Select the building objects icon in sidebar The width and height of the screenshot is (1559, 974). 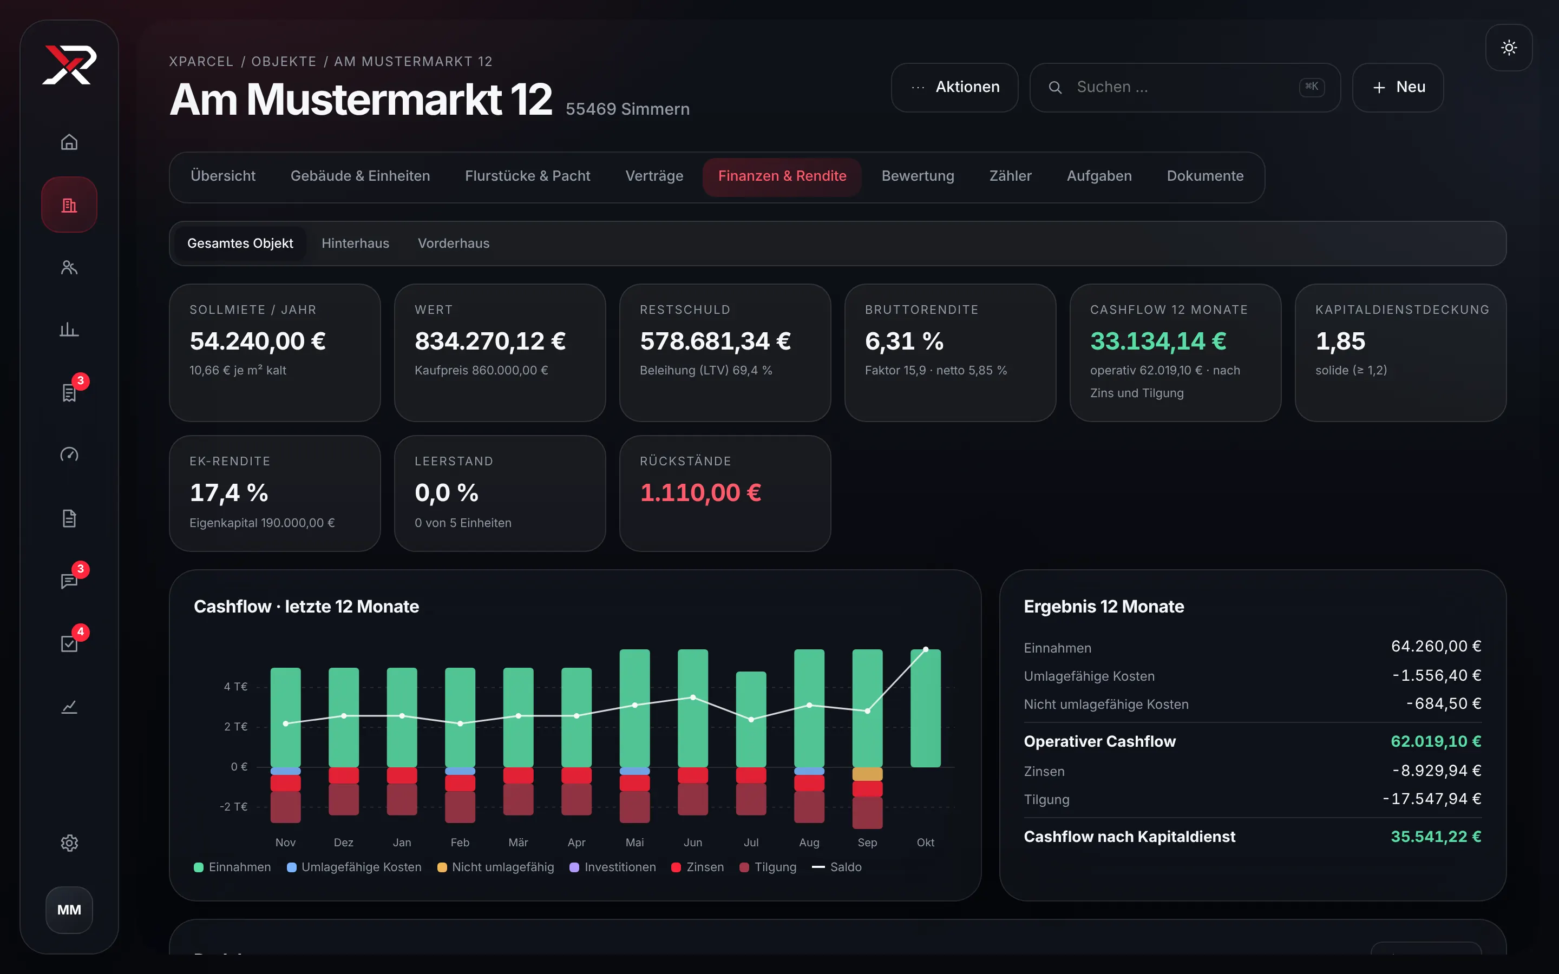tap(69, 205)
